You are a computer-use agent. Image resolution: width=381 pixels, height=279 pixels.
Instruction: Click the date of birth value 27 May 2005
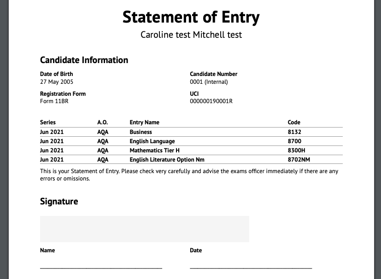click(57, 82)
